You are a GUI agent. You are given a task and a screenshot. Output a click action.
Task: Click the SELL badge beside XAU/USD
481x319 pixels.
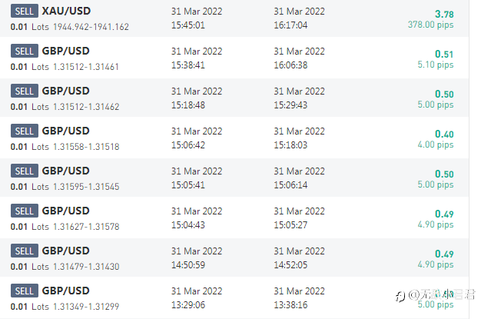pos(25,11)
